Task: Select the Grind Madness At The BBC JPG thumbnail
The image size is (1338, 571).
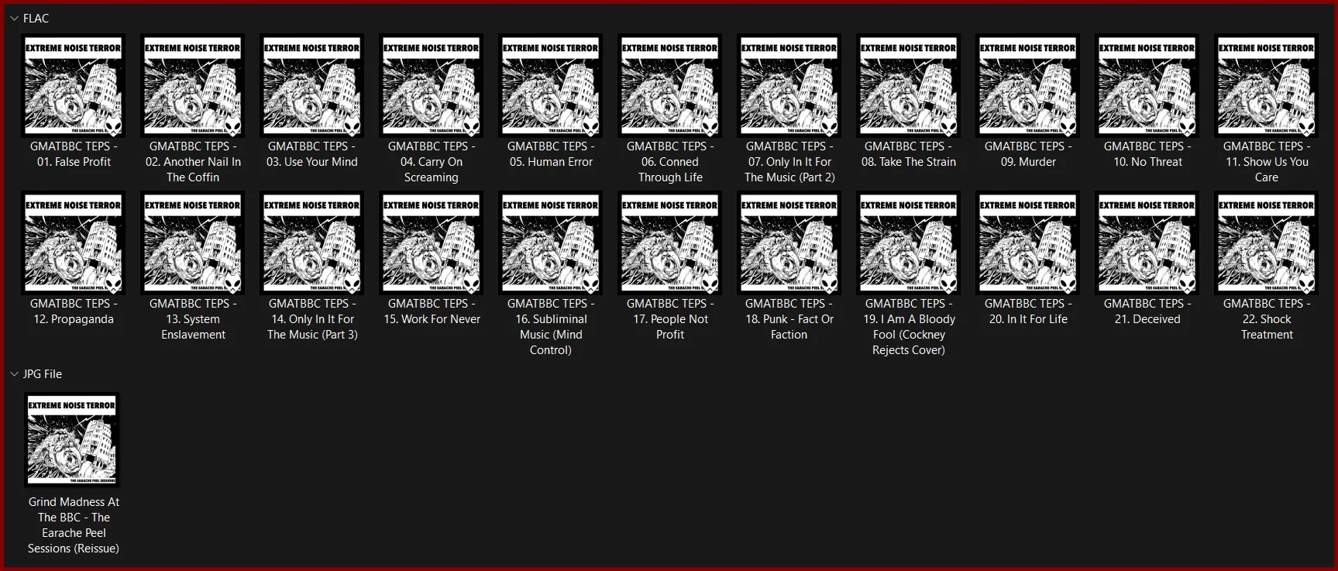Action: click(72, 440)
